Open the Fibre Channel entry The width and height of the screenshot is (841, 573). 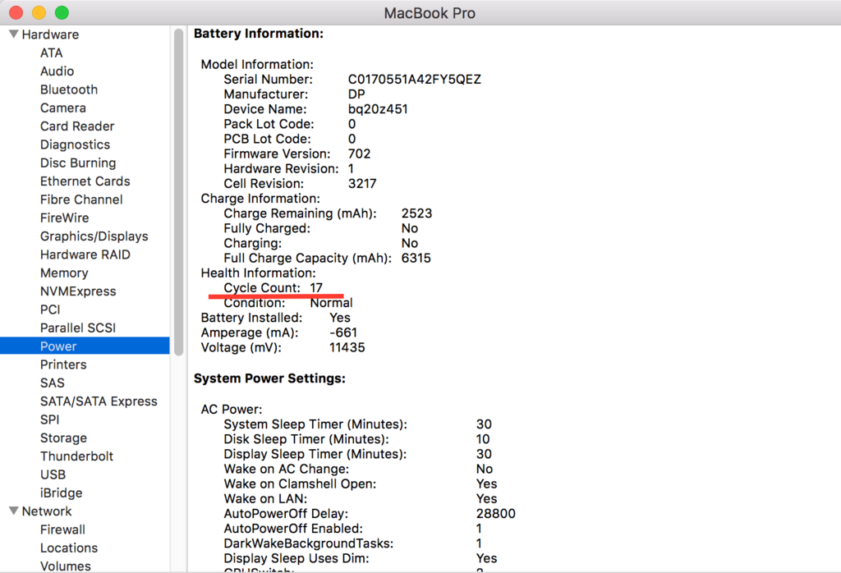pos(81,199)
